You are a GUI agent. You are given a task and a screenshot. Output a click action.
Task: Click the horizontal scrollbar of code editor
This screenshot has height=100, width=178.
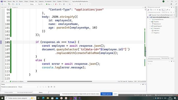(60, 81)
